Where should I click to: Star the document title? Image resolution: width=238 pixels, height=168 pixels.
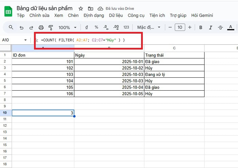click(81, 8)
